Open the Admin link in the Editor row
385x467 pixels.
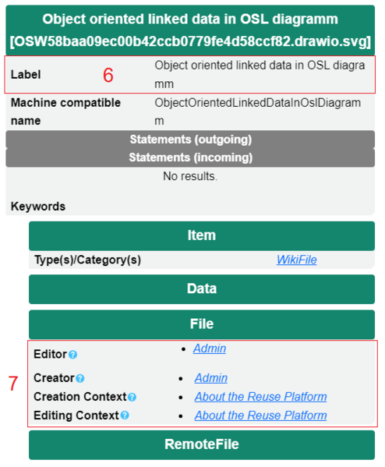210,348
